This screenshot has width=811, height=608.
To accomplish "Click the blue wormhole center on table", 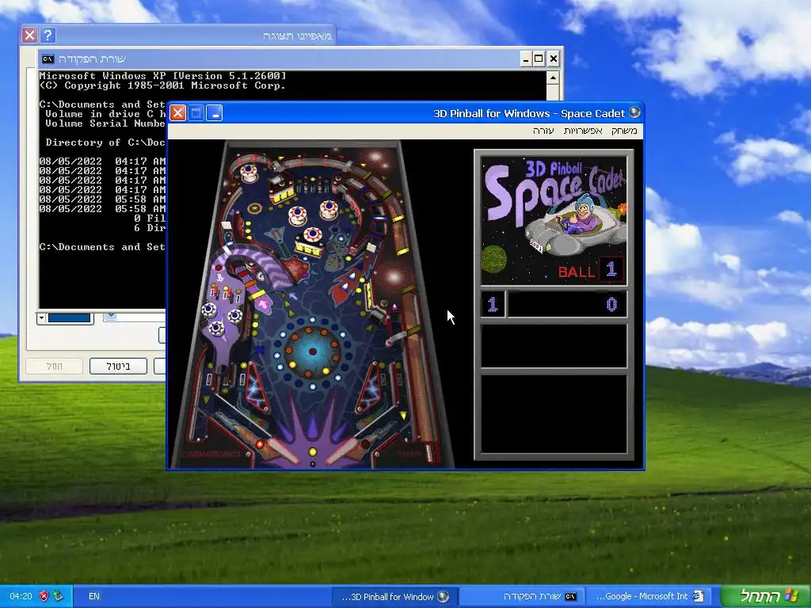I will (312, 351).
